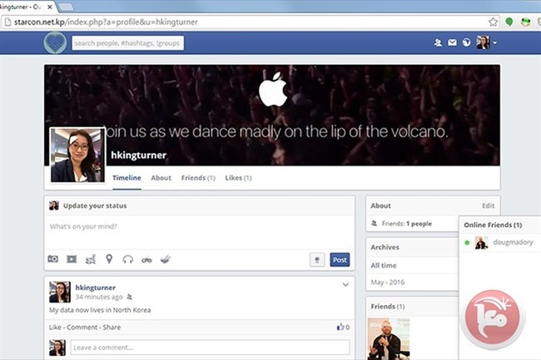Click the glasses icon in status toolbar
Screen dimensions: 541x360
146,259
